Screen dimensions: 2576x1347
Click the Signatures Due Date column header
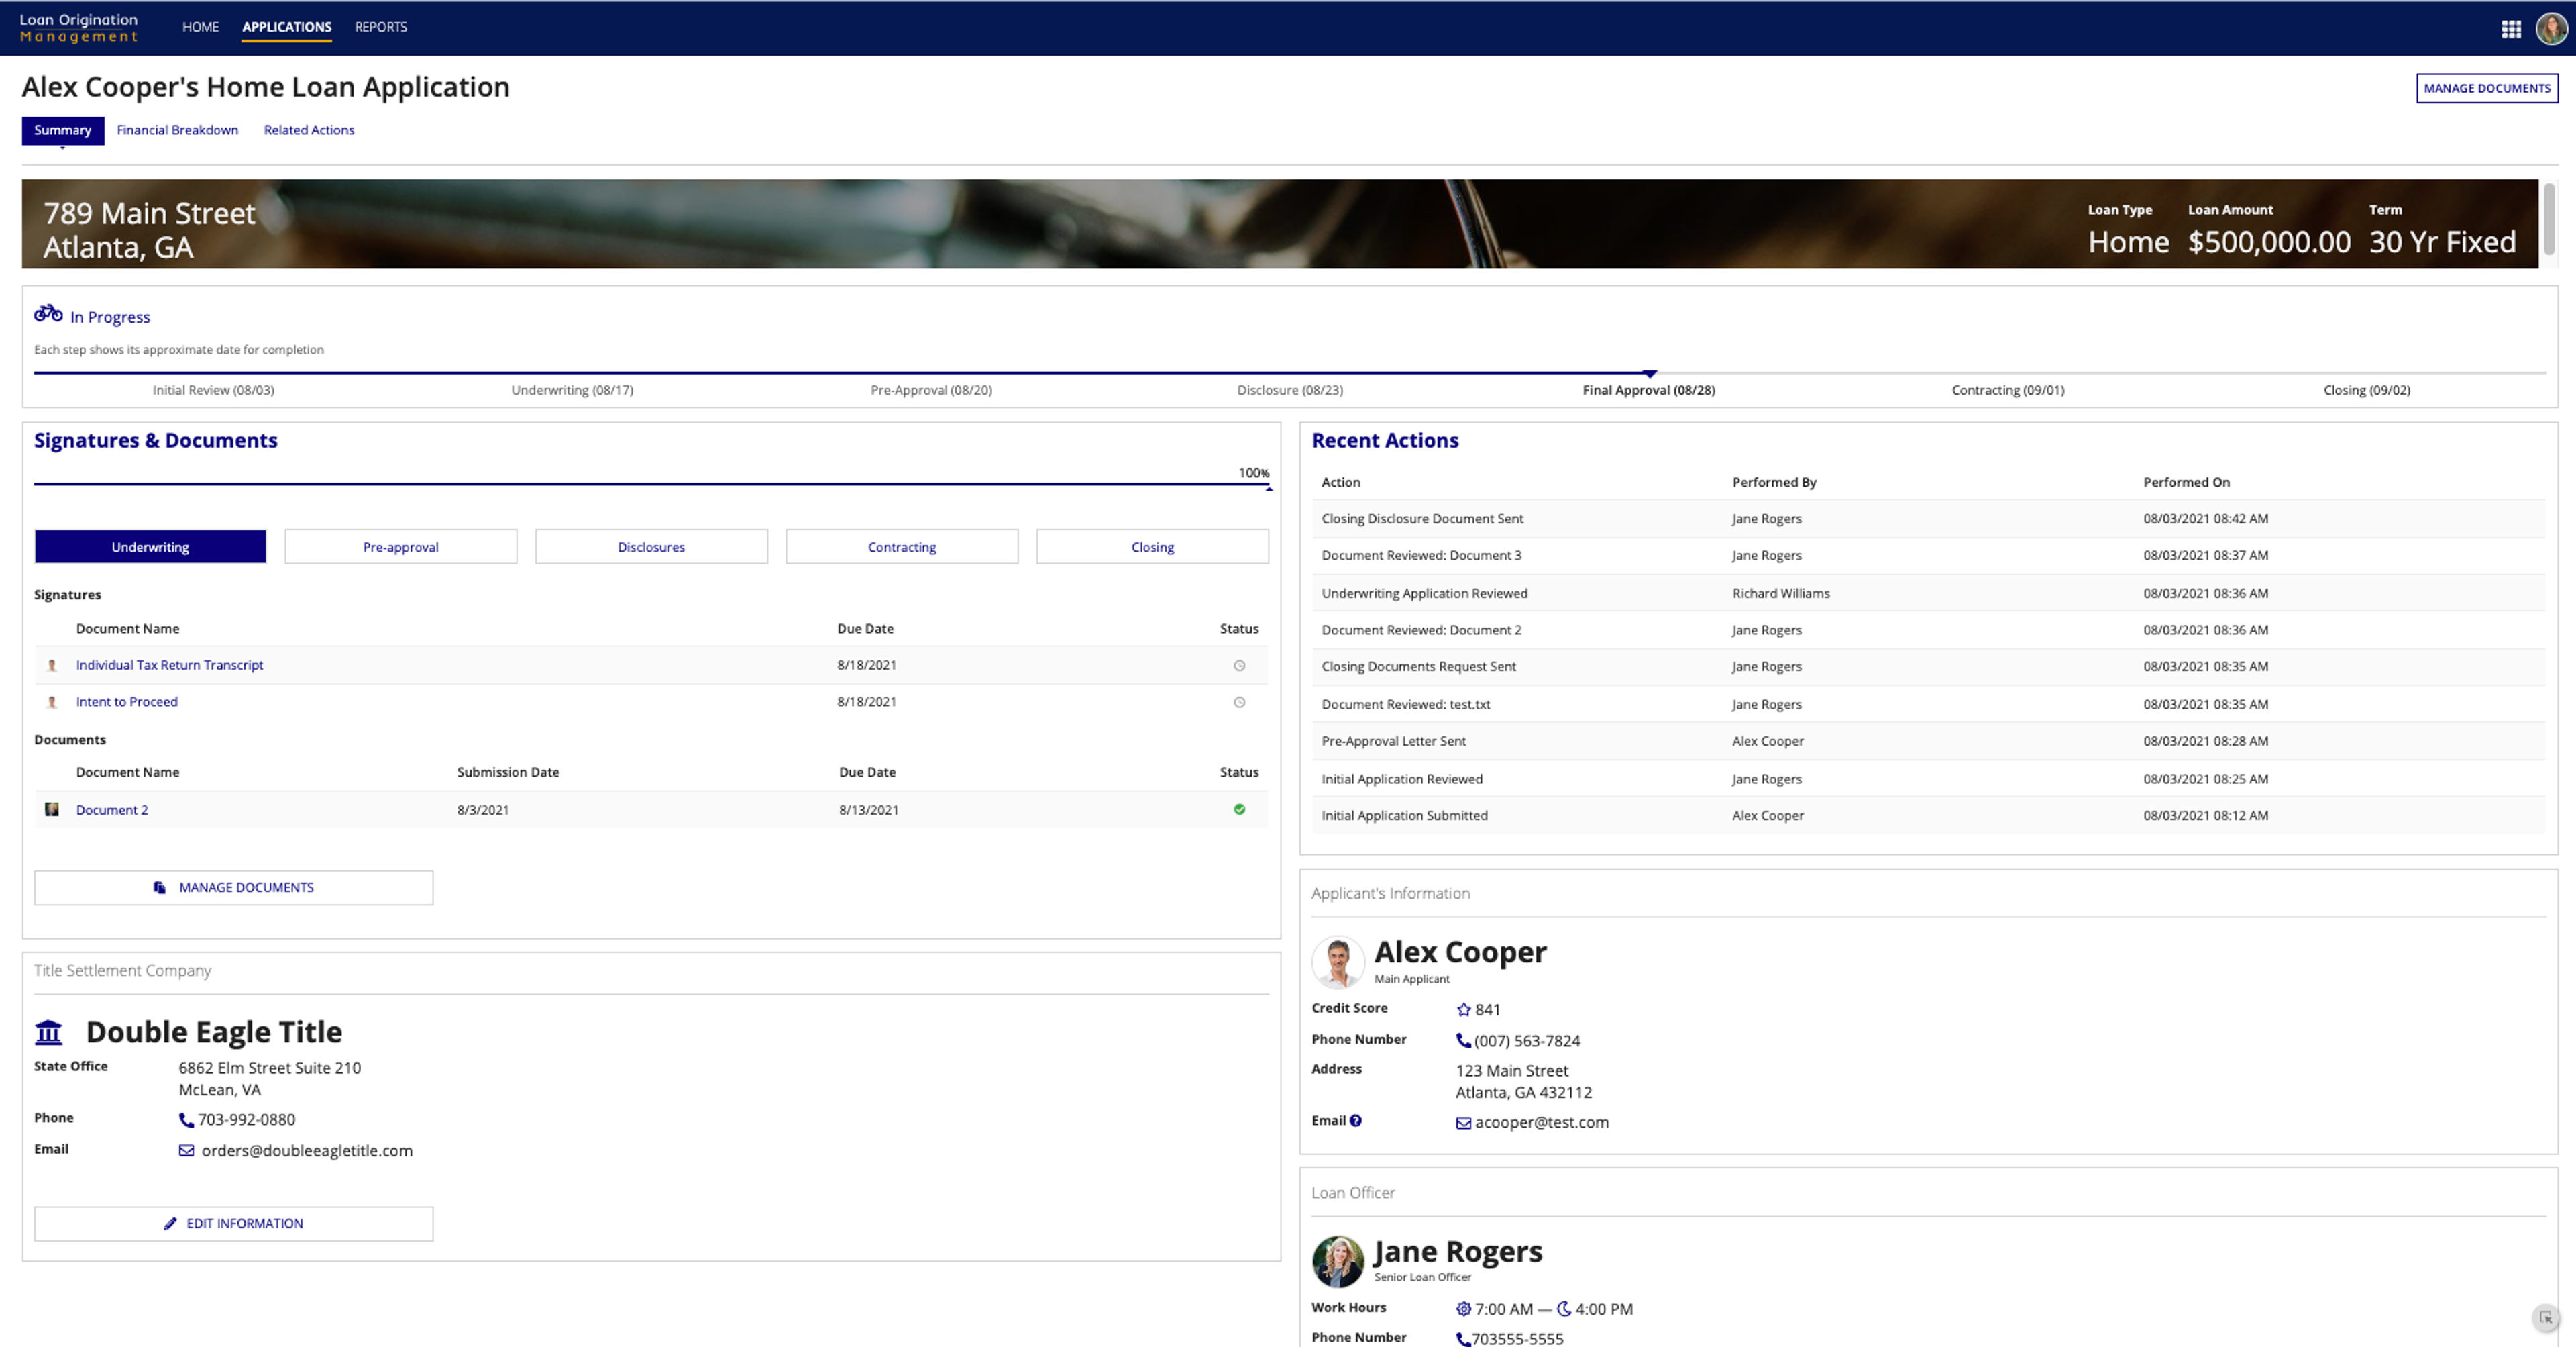pos(865,628)
